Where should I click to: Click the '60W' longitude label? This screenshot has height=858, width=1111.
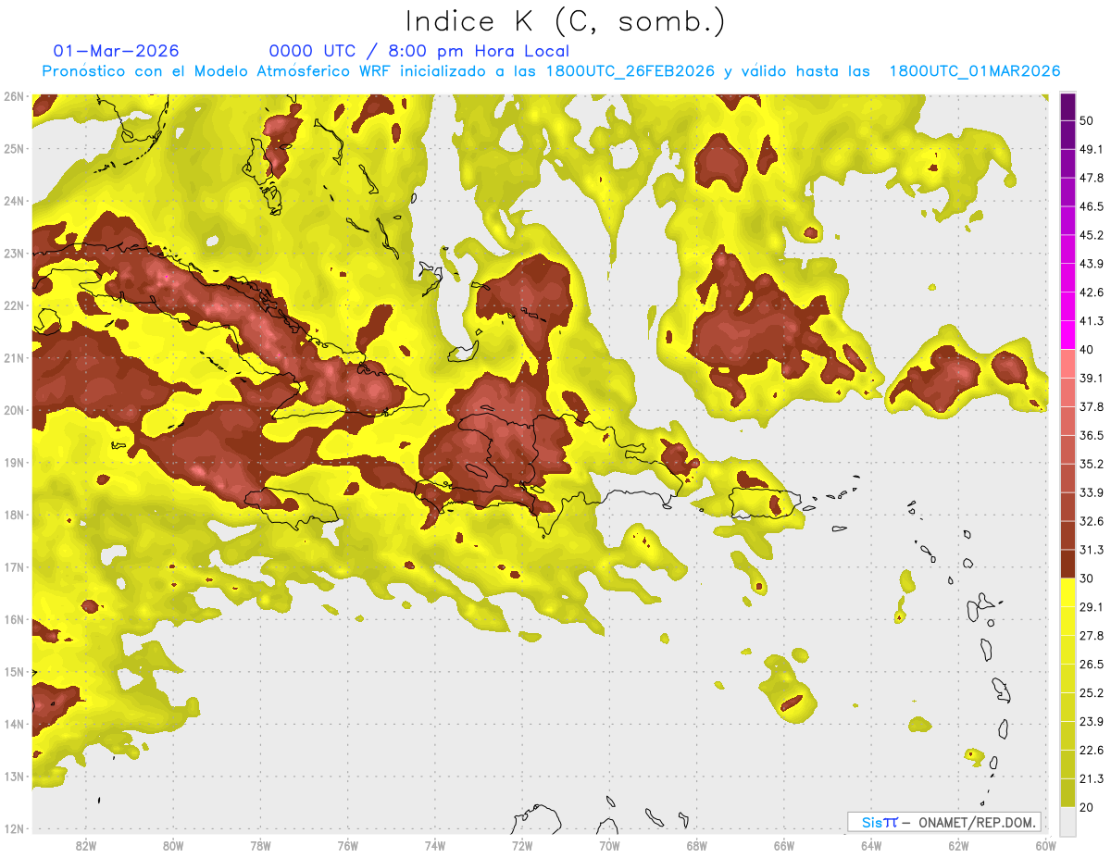pos(1045,846)
